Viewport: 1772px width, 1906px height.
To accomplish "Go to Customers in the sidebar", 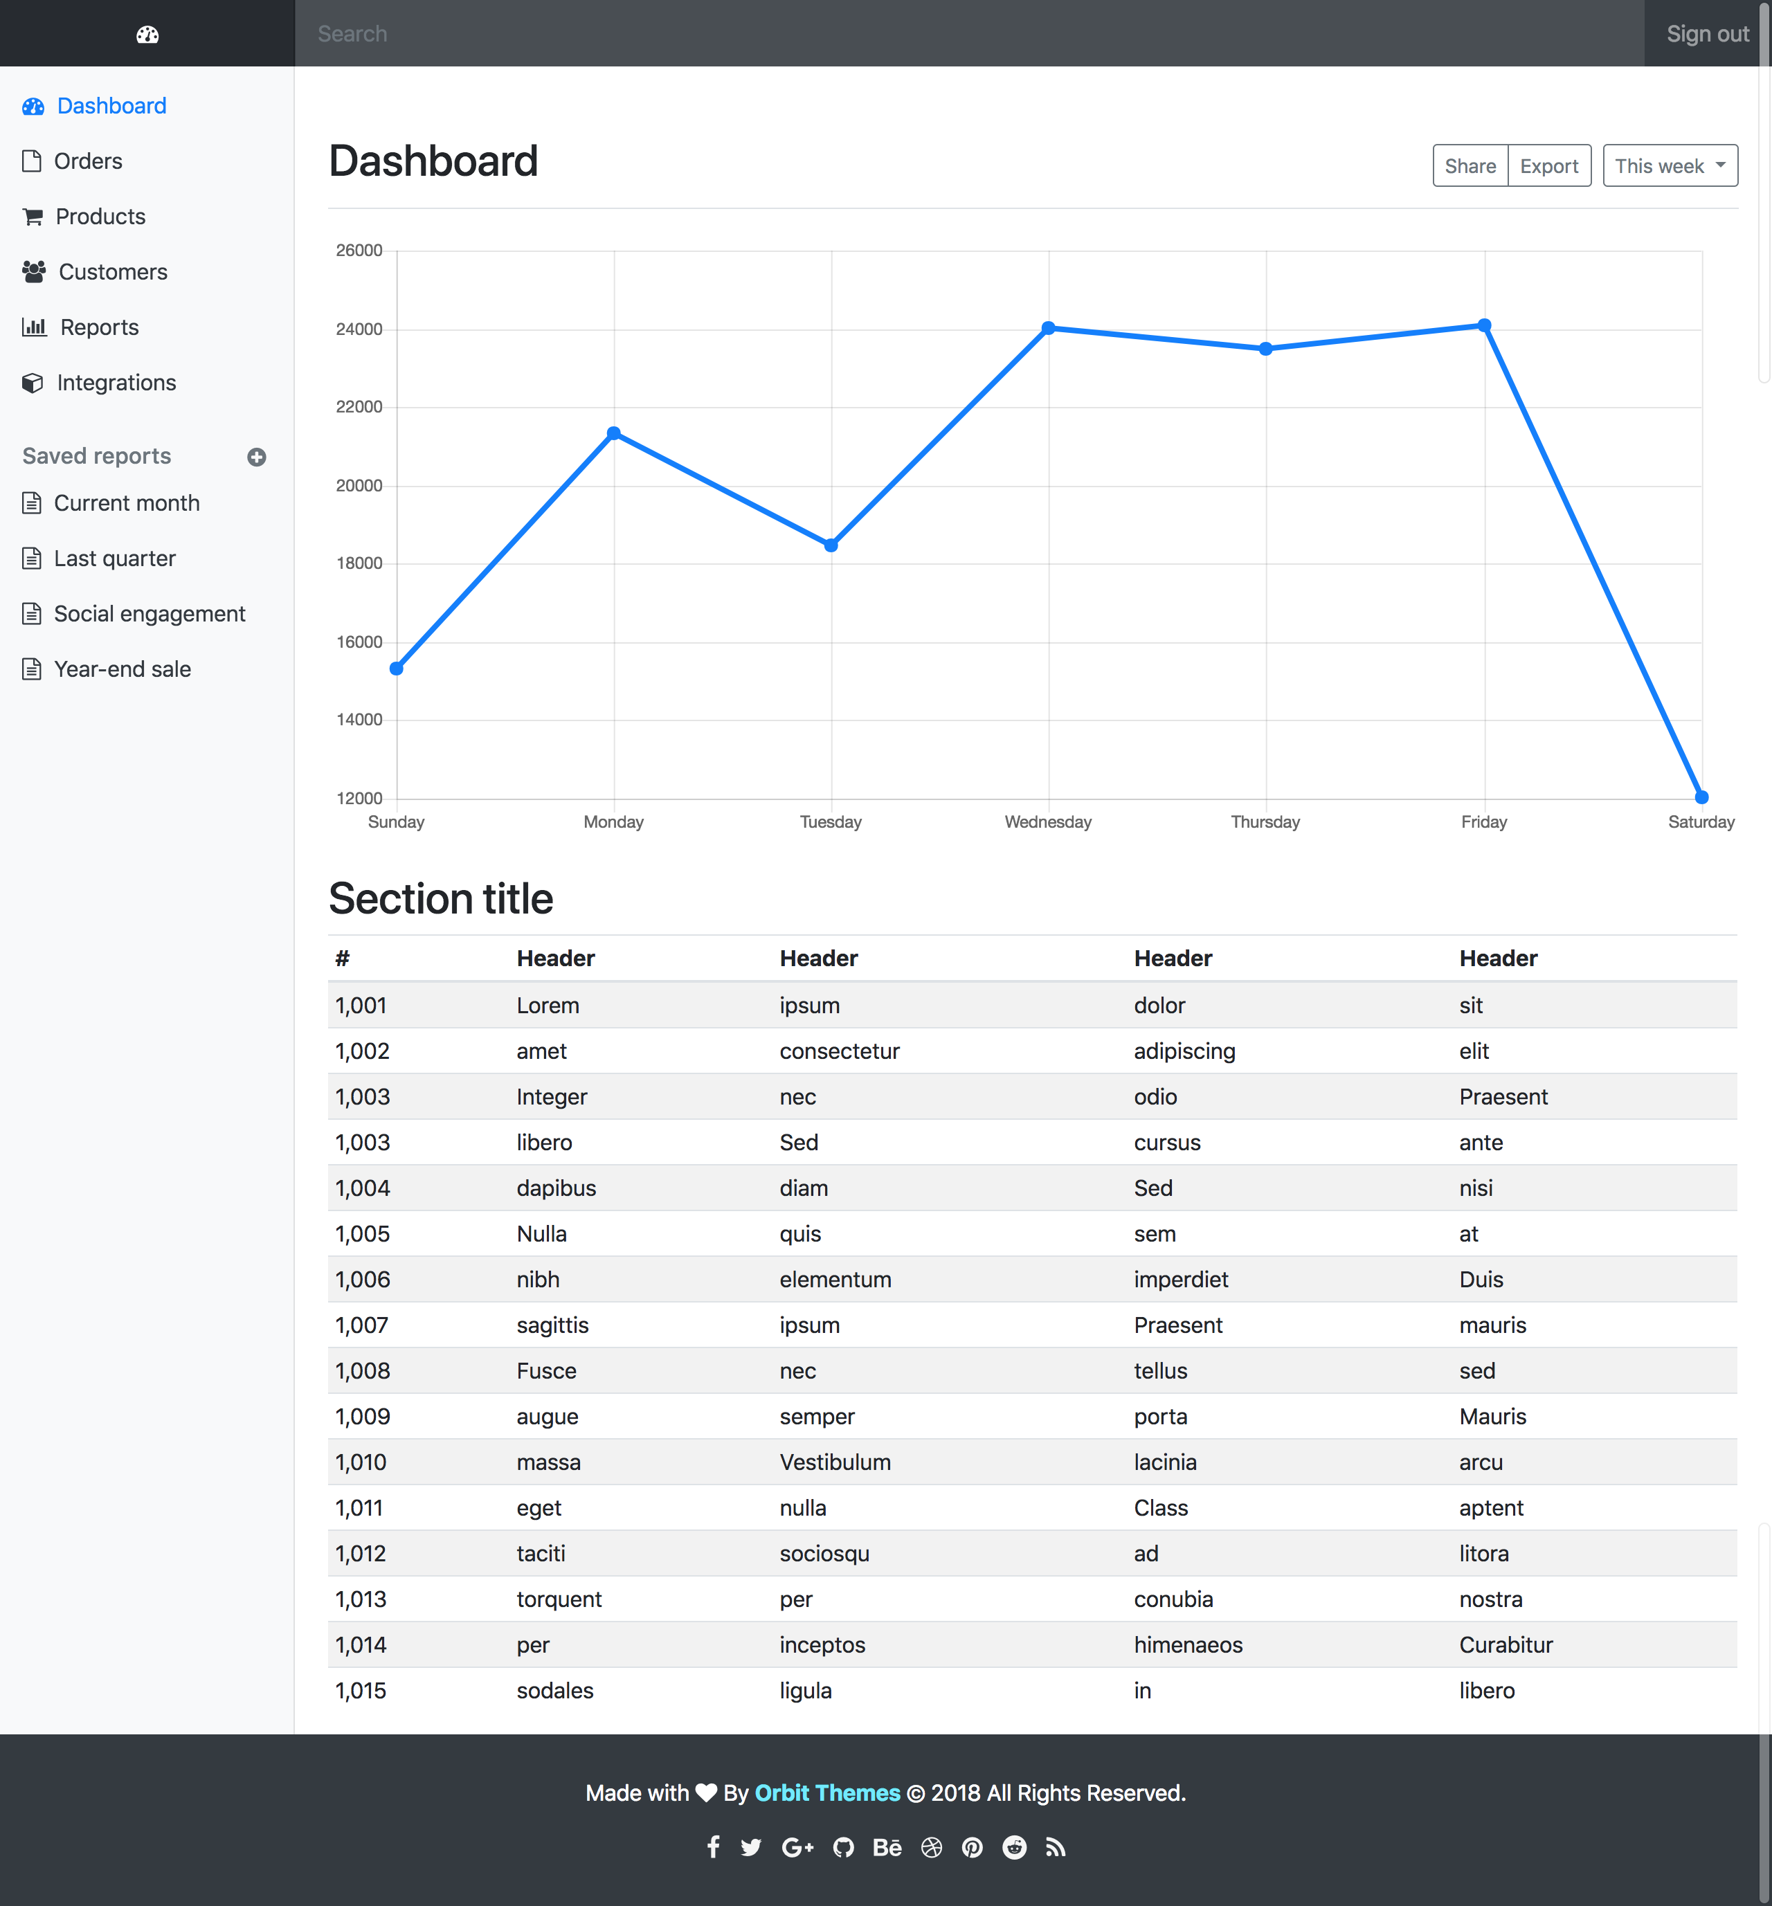I will (x=112, y=272).
